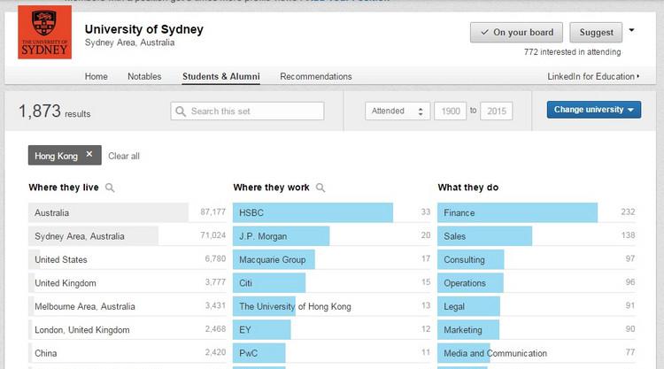Screen dimensions: 664x369
Task: Click the On your board button
Action: click(516, 33)
